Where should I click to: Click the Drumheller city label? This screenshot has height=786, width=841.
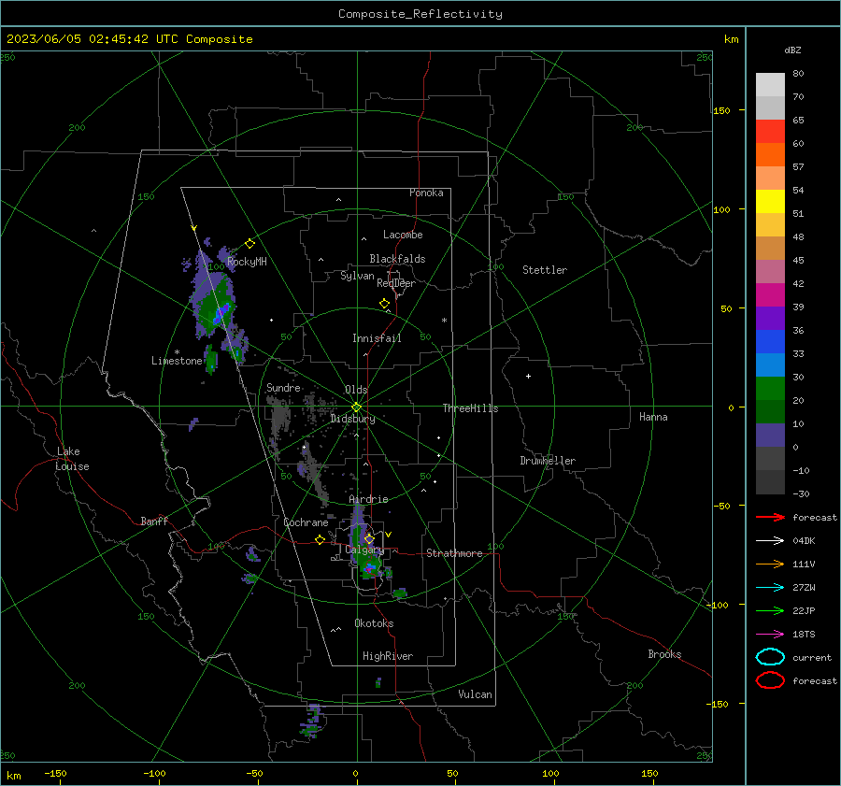click(x=548, y=461)
